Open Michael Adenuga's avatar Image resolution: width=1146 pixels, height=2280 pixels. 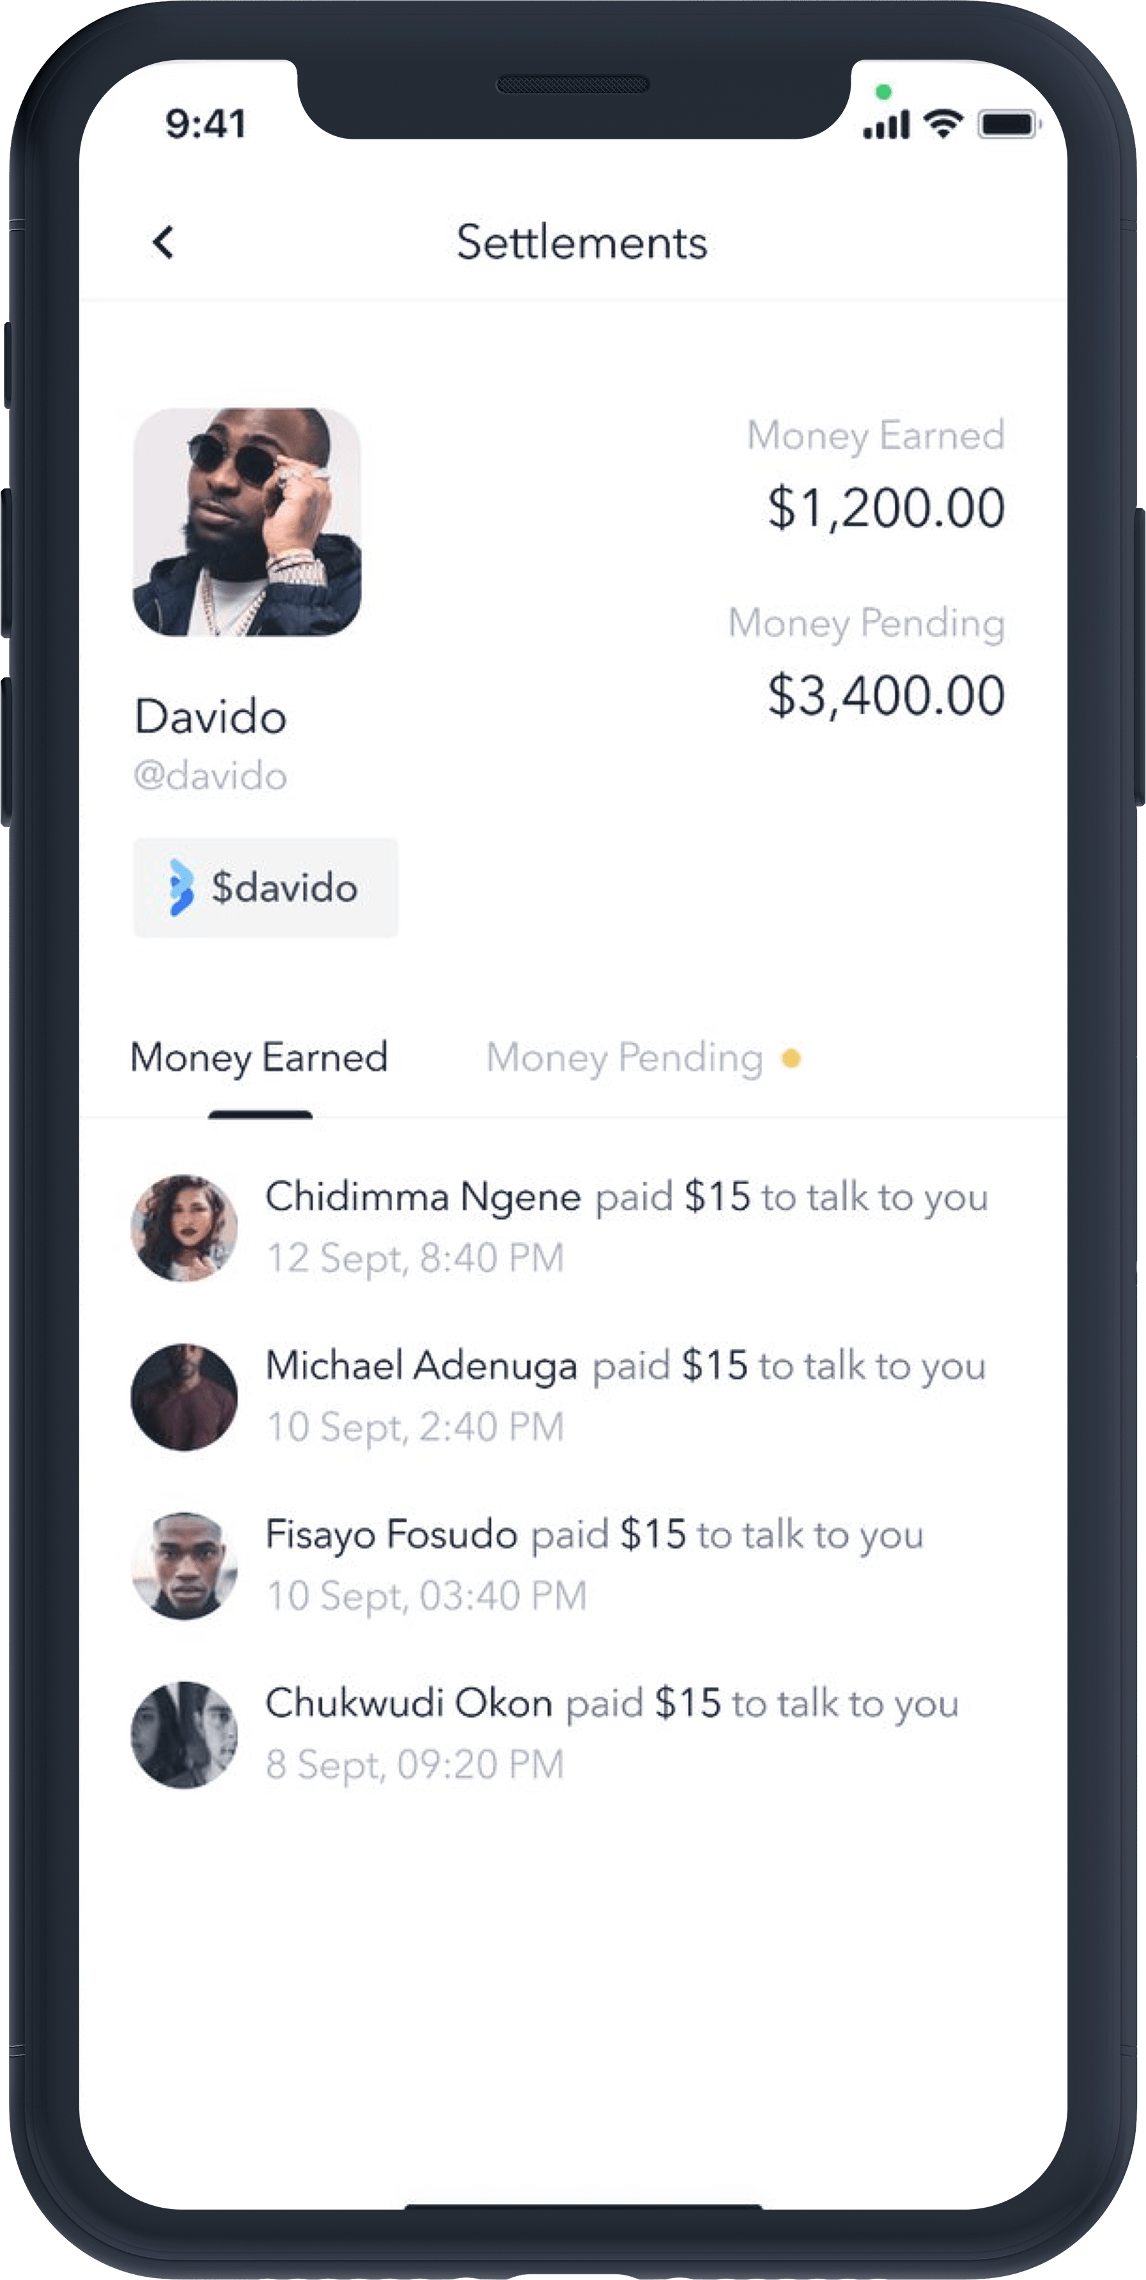coord(184,1396)
